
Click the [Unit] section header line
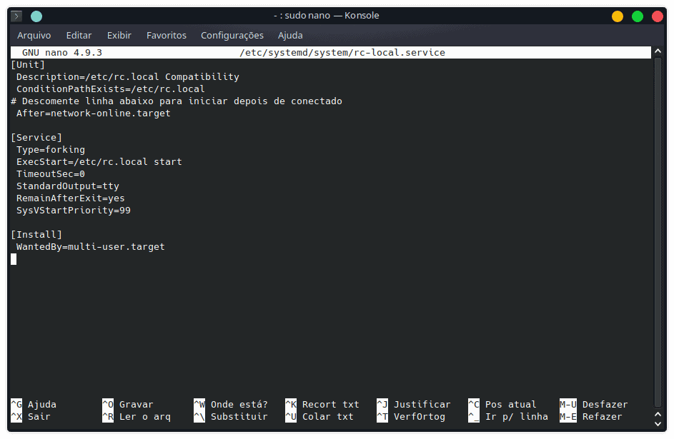pos(28,65)
